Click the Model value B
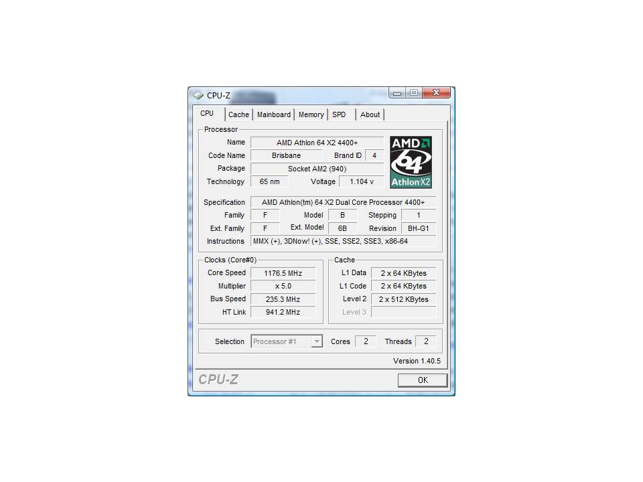This screenshot has height=482, width=643. tap(342, 215)
